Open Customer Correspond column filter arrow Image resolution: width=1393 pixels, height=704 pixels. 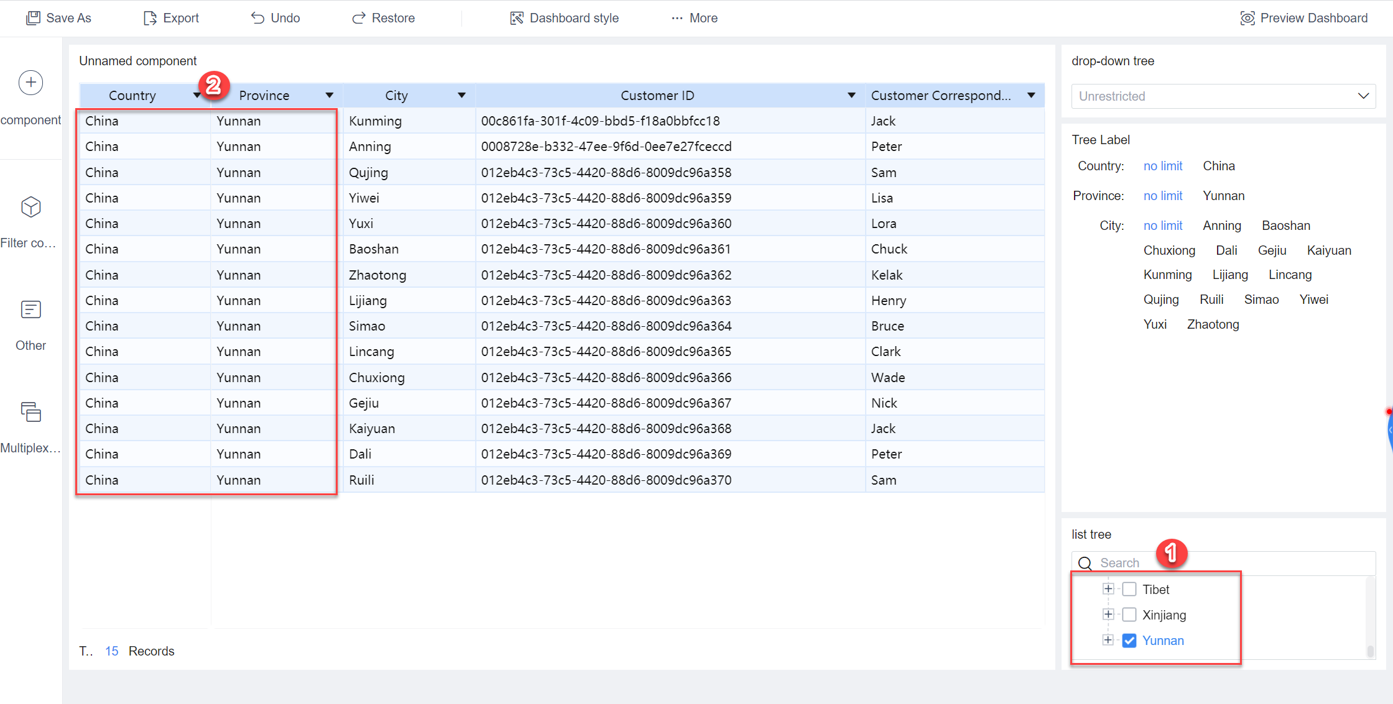(x=1031, y=95)
